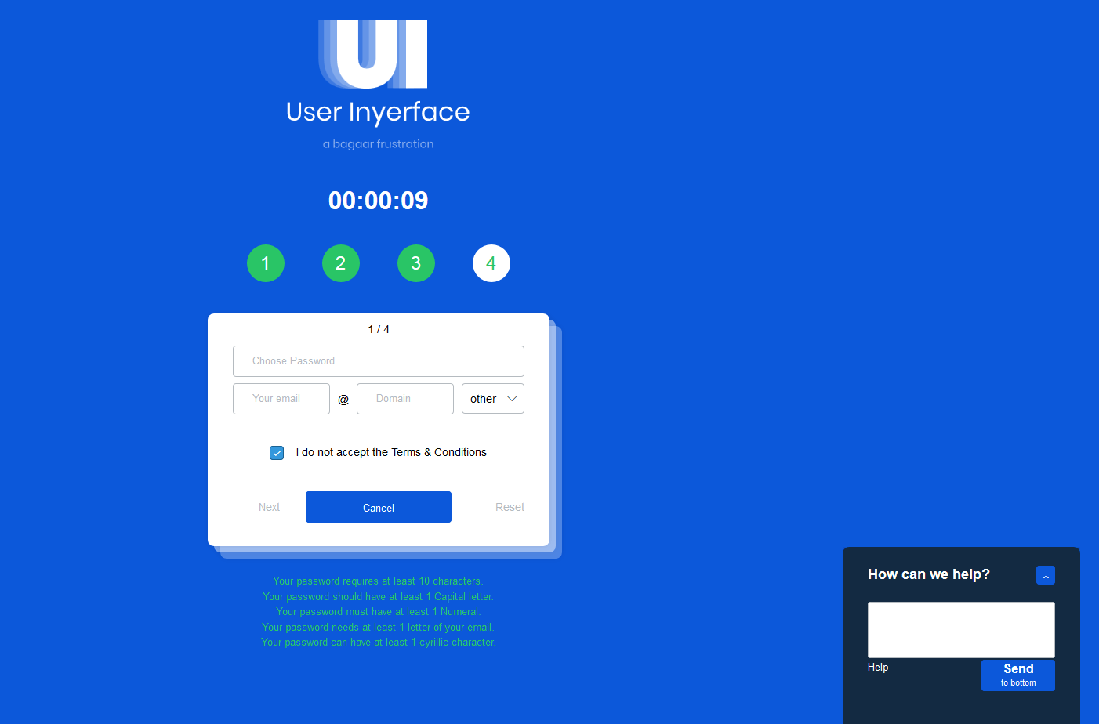The height and width of the screenshot is (724, 1099).
Task: Click the Your email input field
Action: pyautogui.click(x=281, y=399)
